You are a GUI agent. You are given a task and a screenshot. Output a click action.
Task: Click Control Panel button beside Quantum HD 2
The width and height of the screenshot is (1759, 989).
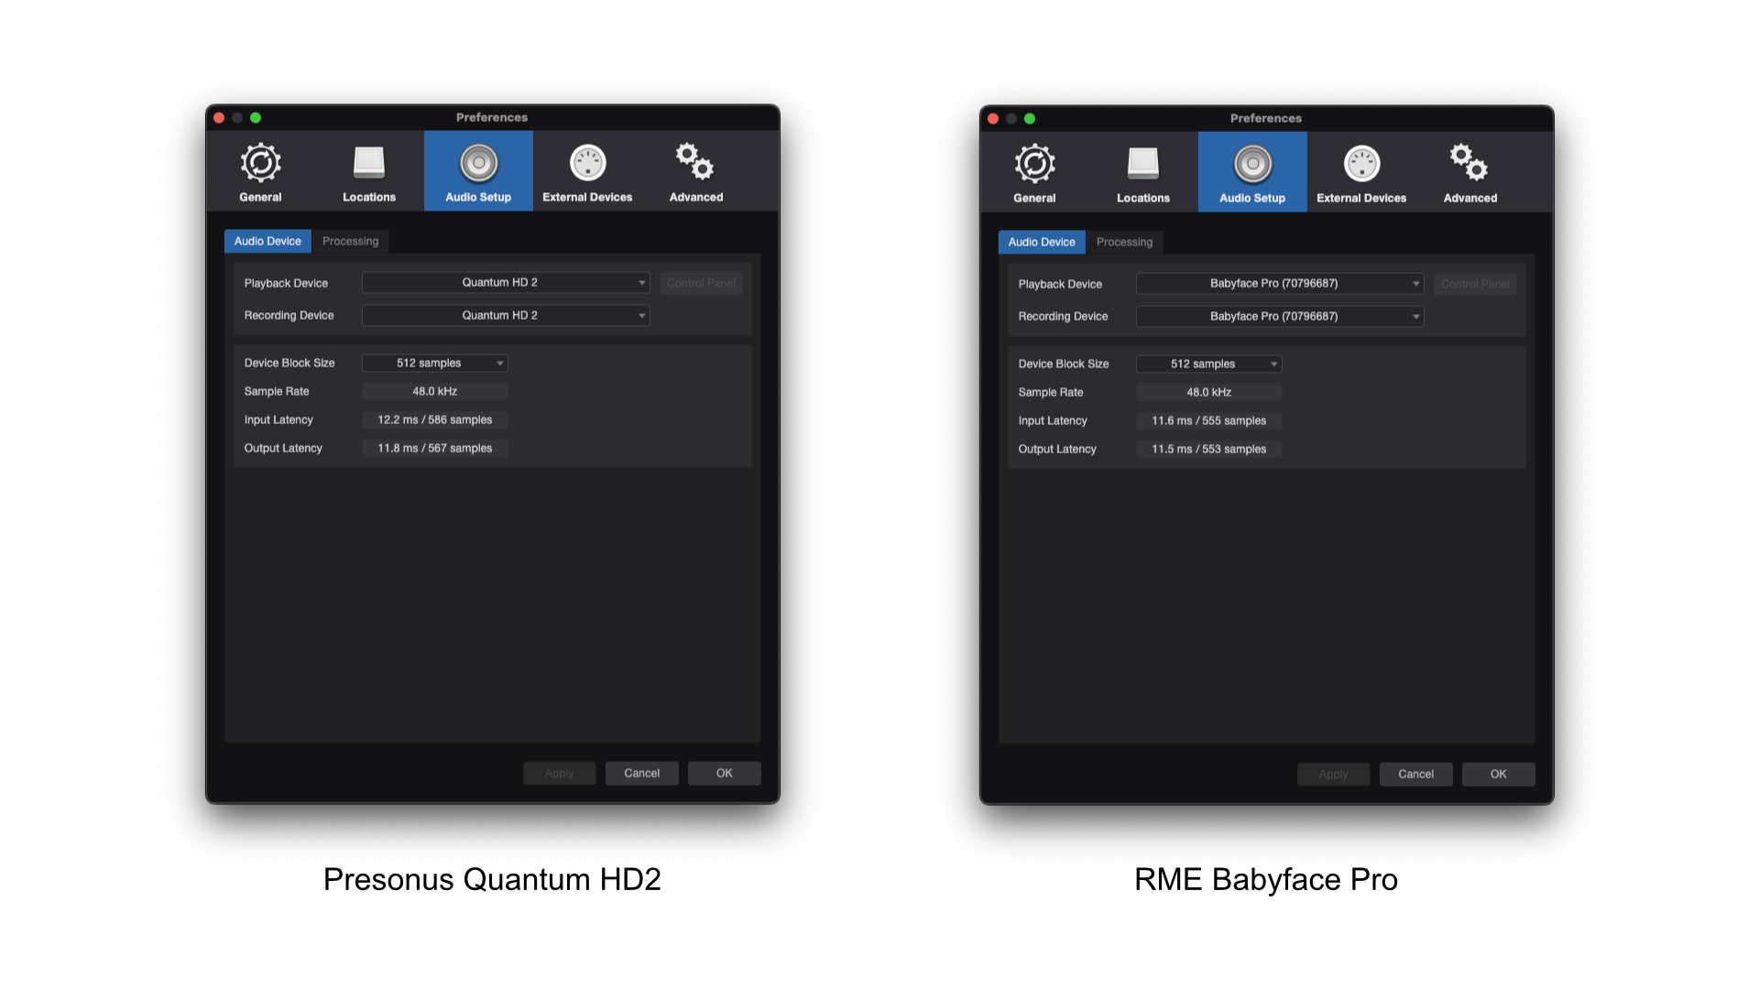[701, 284]
